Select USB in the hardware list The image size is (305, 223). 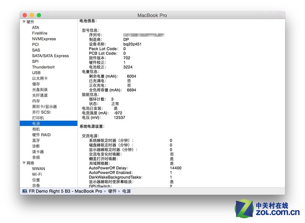click(36, 73)
